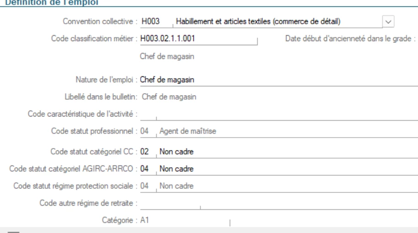418x233 pixels.
Task: Click the Code statut catégoriel CC code 02
Action: (145, 152)
